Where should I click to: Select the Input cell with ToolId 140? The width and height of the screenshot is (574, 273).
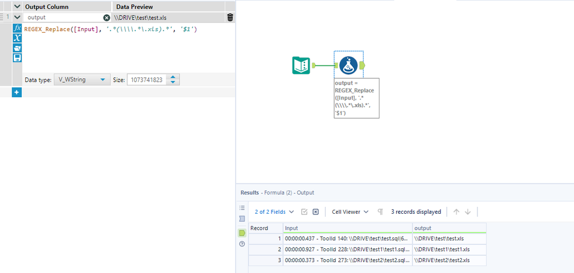(348, 239)
